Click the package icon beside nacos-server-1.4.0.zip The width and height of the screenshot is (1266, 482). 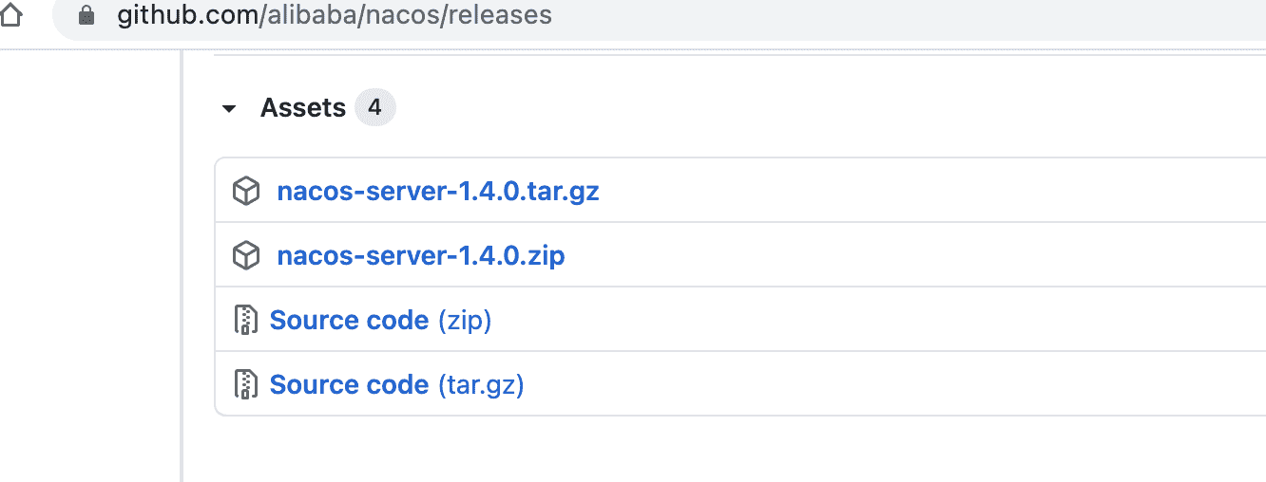(246, 256)
